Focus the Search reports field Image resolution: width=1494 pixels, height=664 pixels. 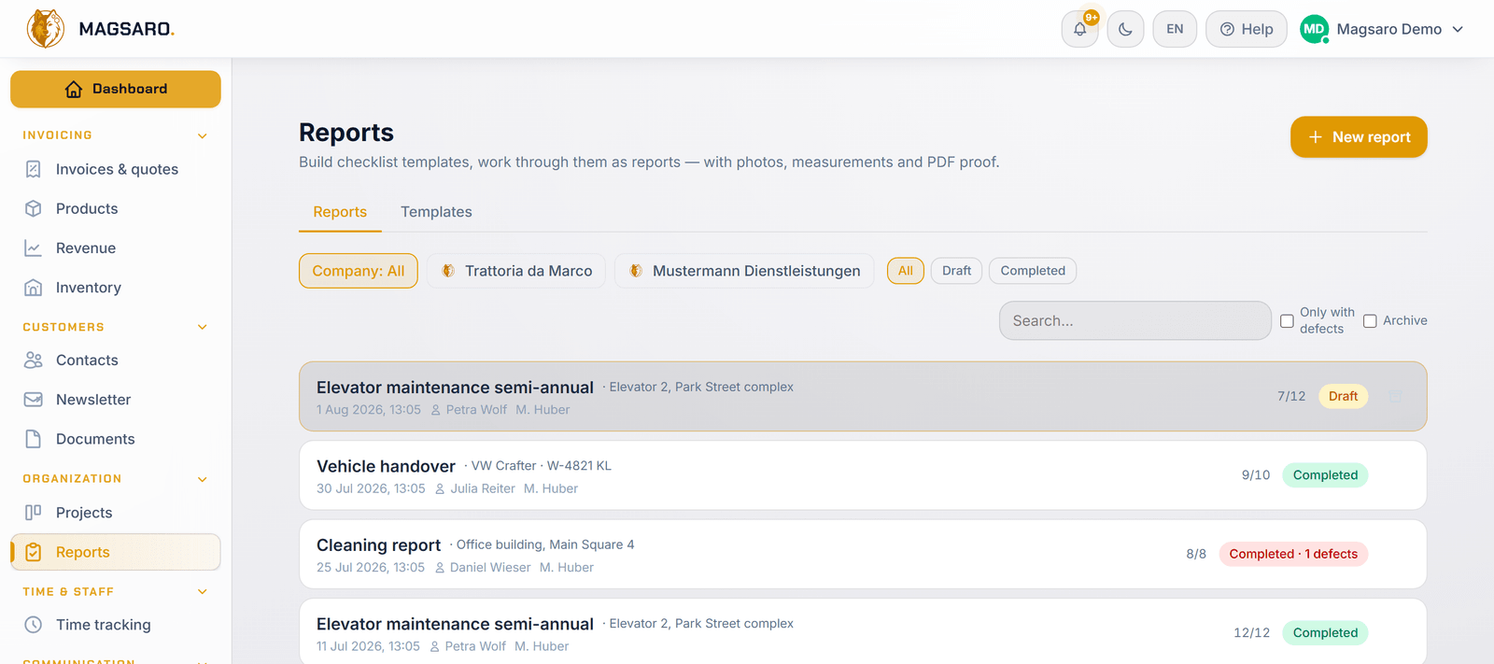click(x=1135, y=320)
